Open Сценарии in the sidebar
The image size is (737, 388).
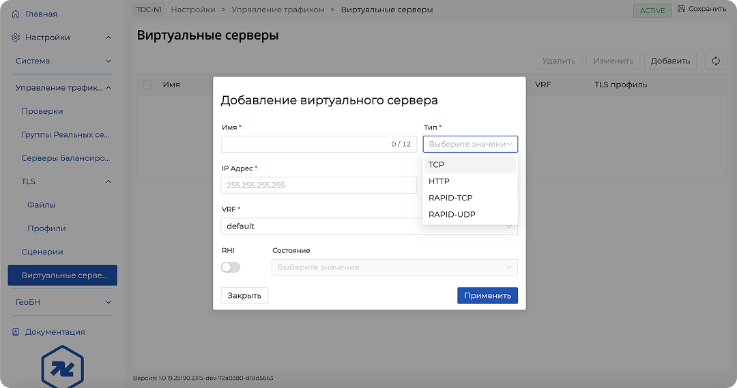pyautogui.click(x=42, y=252)
